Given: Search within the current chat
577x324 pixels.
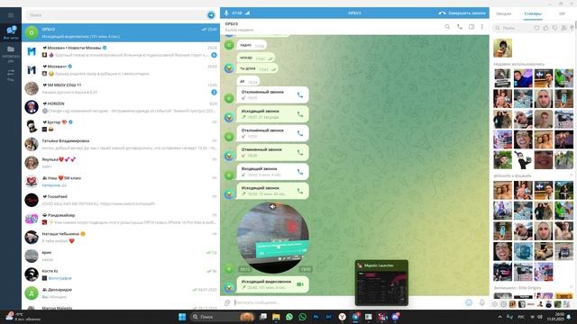Looking at the screenshot, I should 447,27.
